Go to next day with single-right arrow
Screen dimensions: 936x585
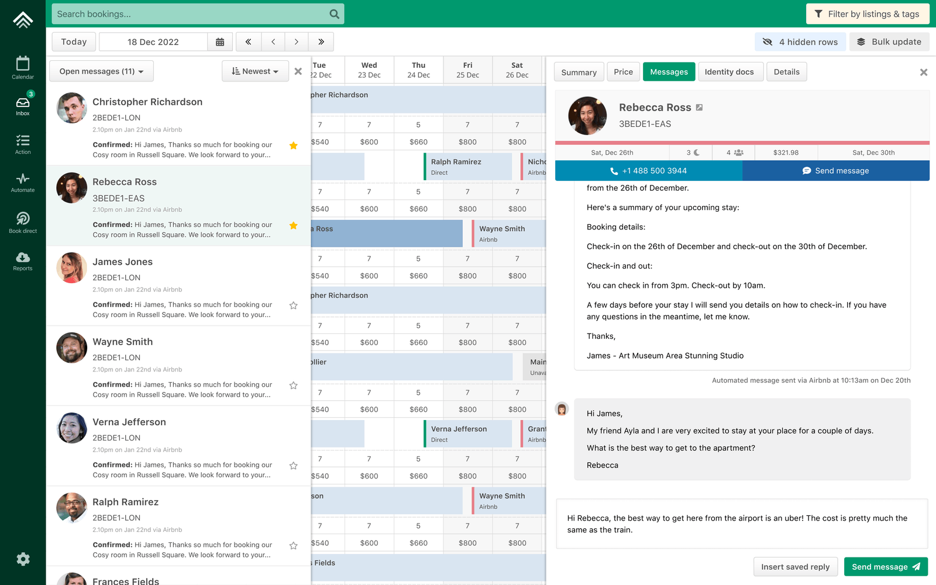click(x=297, y=42)
